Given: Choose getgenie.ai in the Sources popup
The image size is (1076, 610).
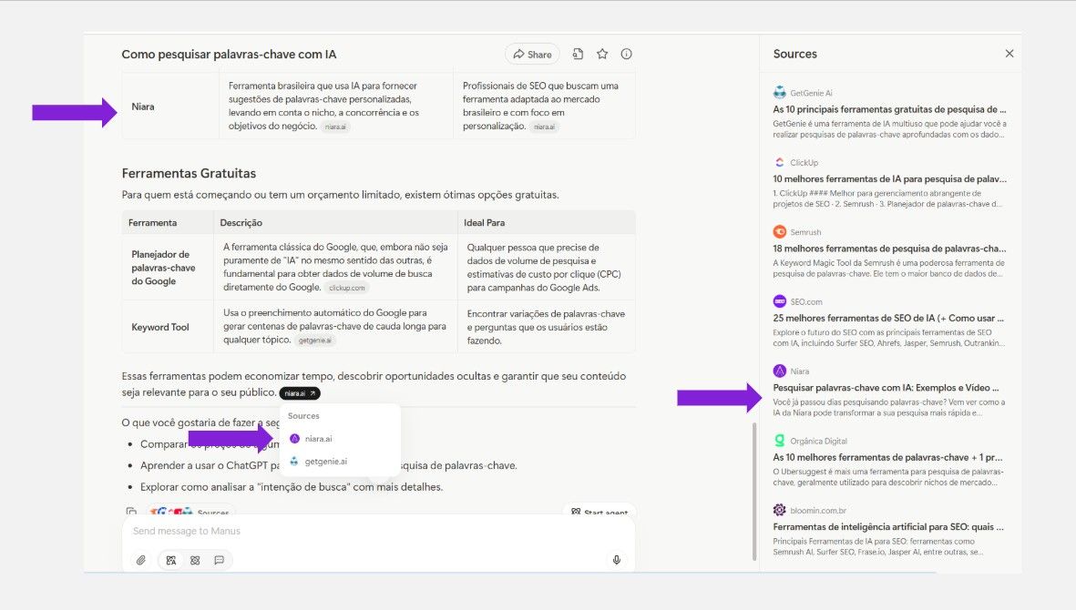Looking at the screenshot, I should 324,462.
